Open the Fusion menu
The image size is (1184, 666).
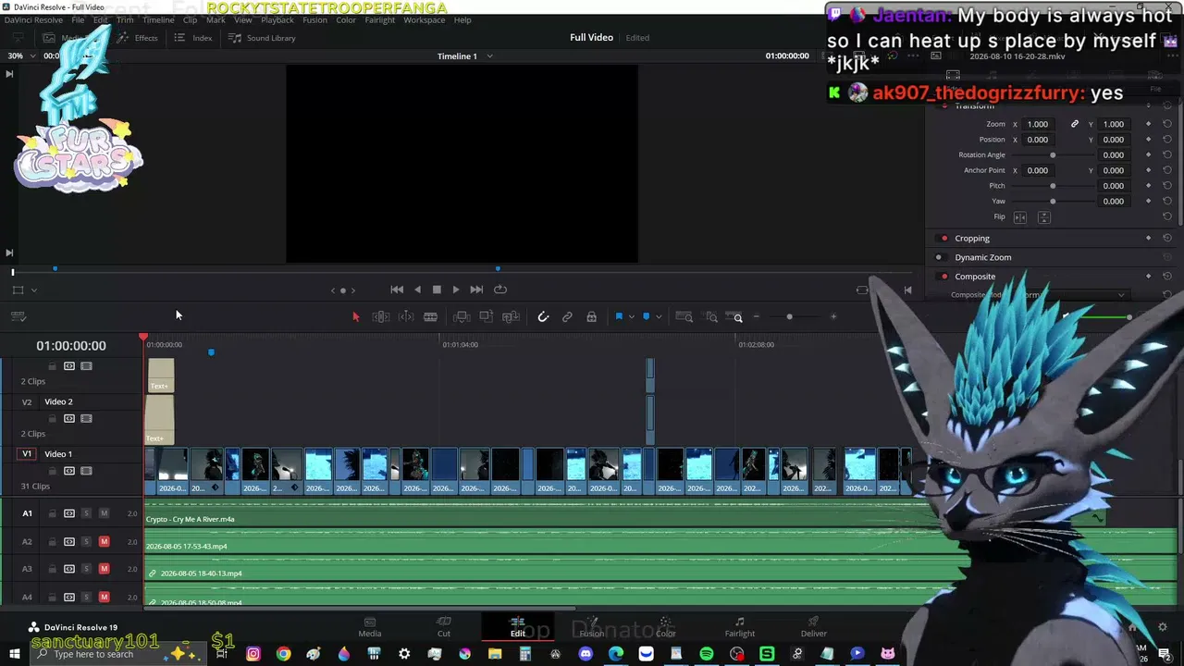(314, 19)
